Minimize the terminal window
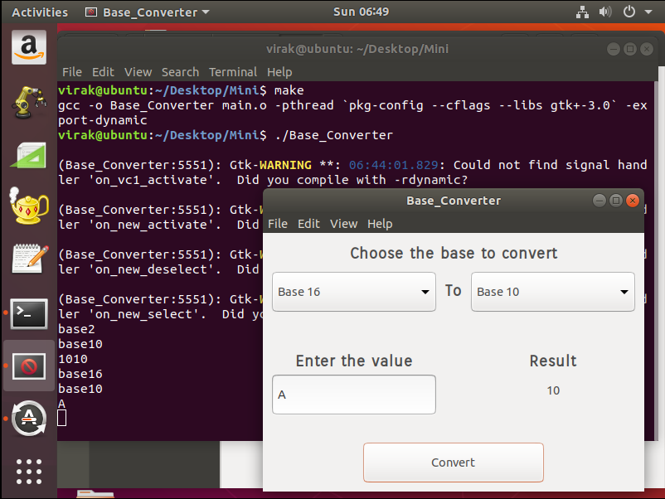 (614, 49)
